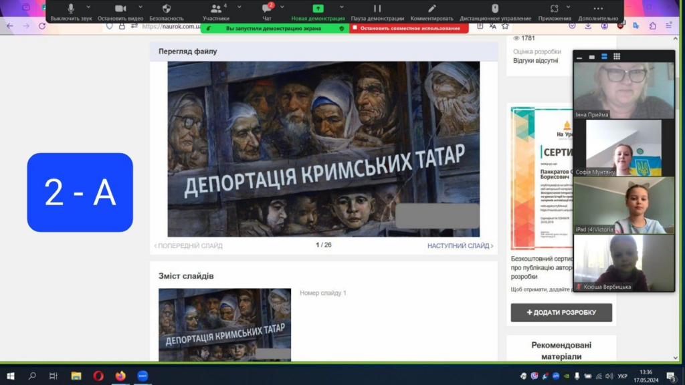Screen dimensions: 685x385
Task: Start Новая демонстрация screen share
Action: tap(318, 12)
